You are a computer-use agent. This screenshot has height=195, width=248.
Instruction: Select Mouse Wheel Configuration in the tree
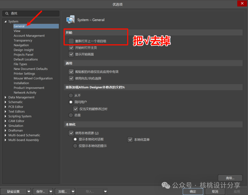33,78
